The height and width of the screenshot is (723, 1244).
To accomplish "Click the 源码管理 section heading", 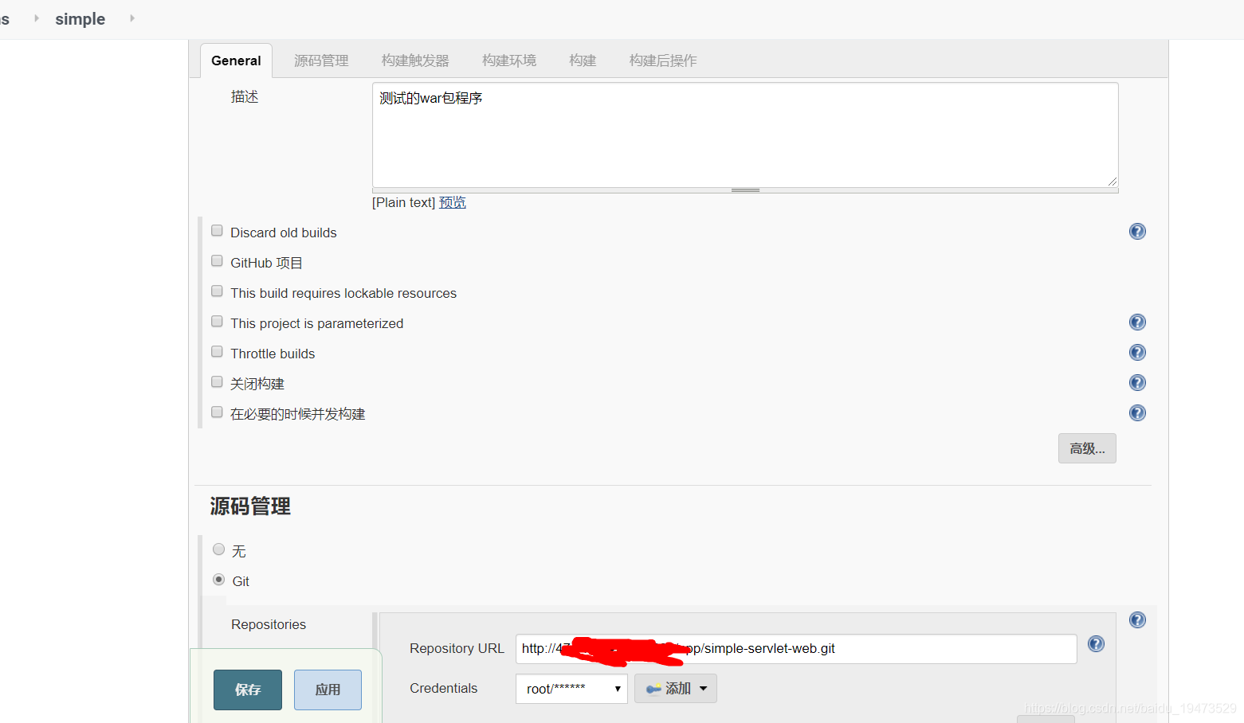I will click(x=250, y=506).
